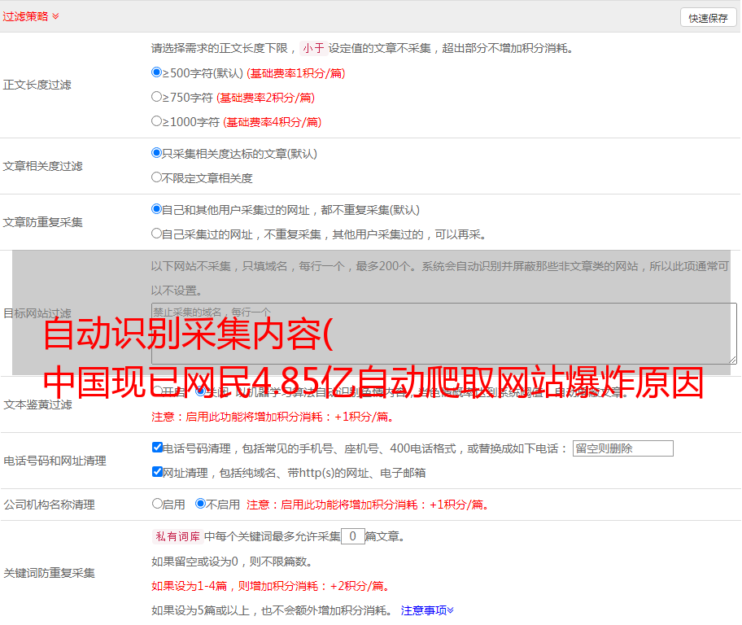Screen dimensions: 742x625
Task: Click the 基础费率2积分/篇 red note
Action: (x=265, y=98)
